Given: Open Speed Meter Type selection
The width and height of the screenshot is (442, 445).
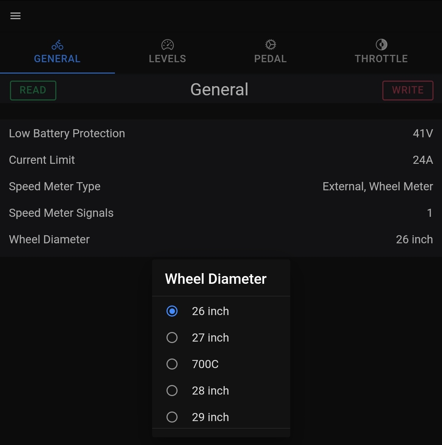Looking at the screenshot, I should (x=221, y=186).
